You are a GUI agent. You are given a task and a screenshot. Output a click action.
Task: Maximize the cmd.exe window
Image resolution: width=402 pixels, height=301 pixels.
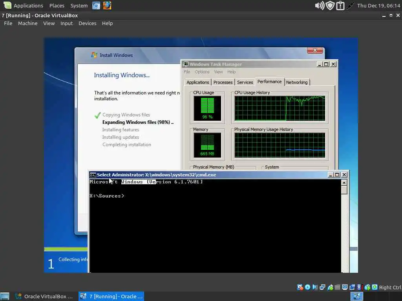click(337, 175)
